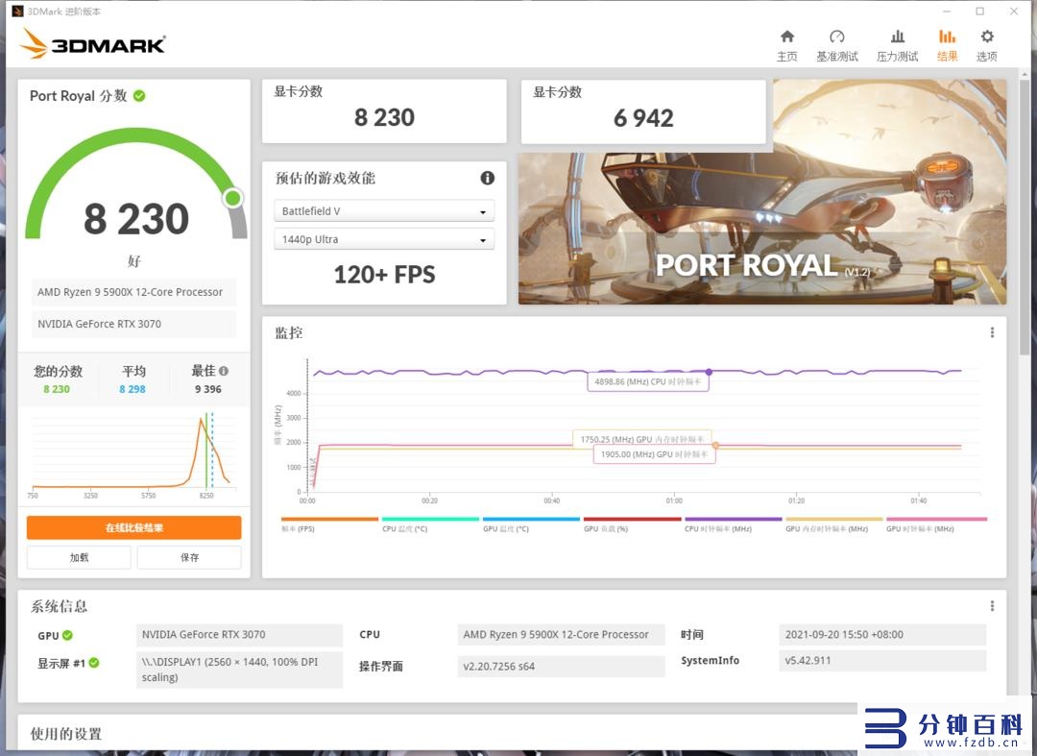Toggle the GPU clock frequency (MHz) legend
Image resolution: width=1037 pixels, height=756 pixels.
936,524
